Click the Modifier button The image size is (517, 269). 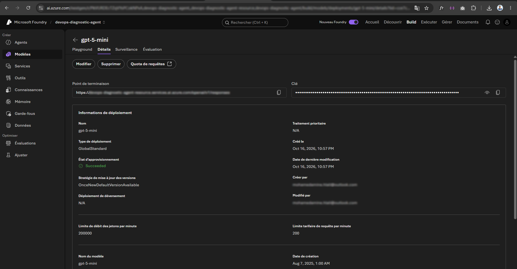[x=84, y=64]
